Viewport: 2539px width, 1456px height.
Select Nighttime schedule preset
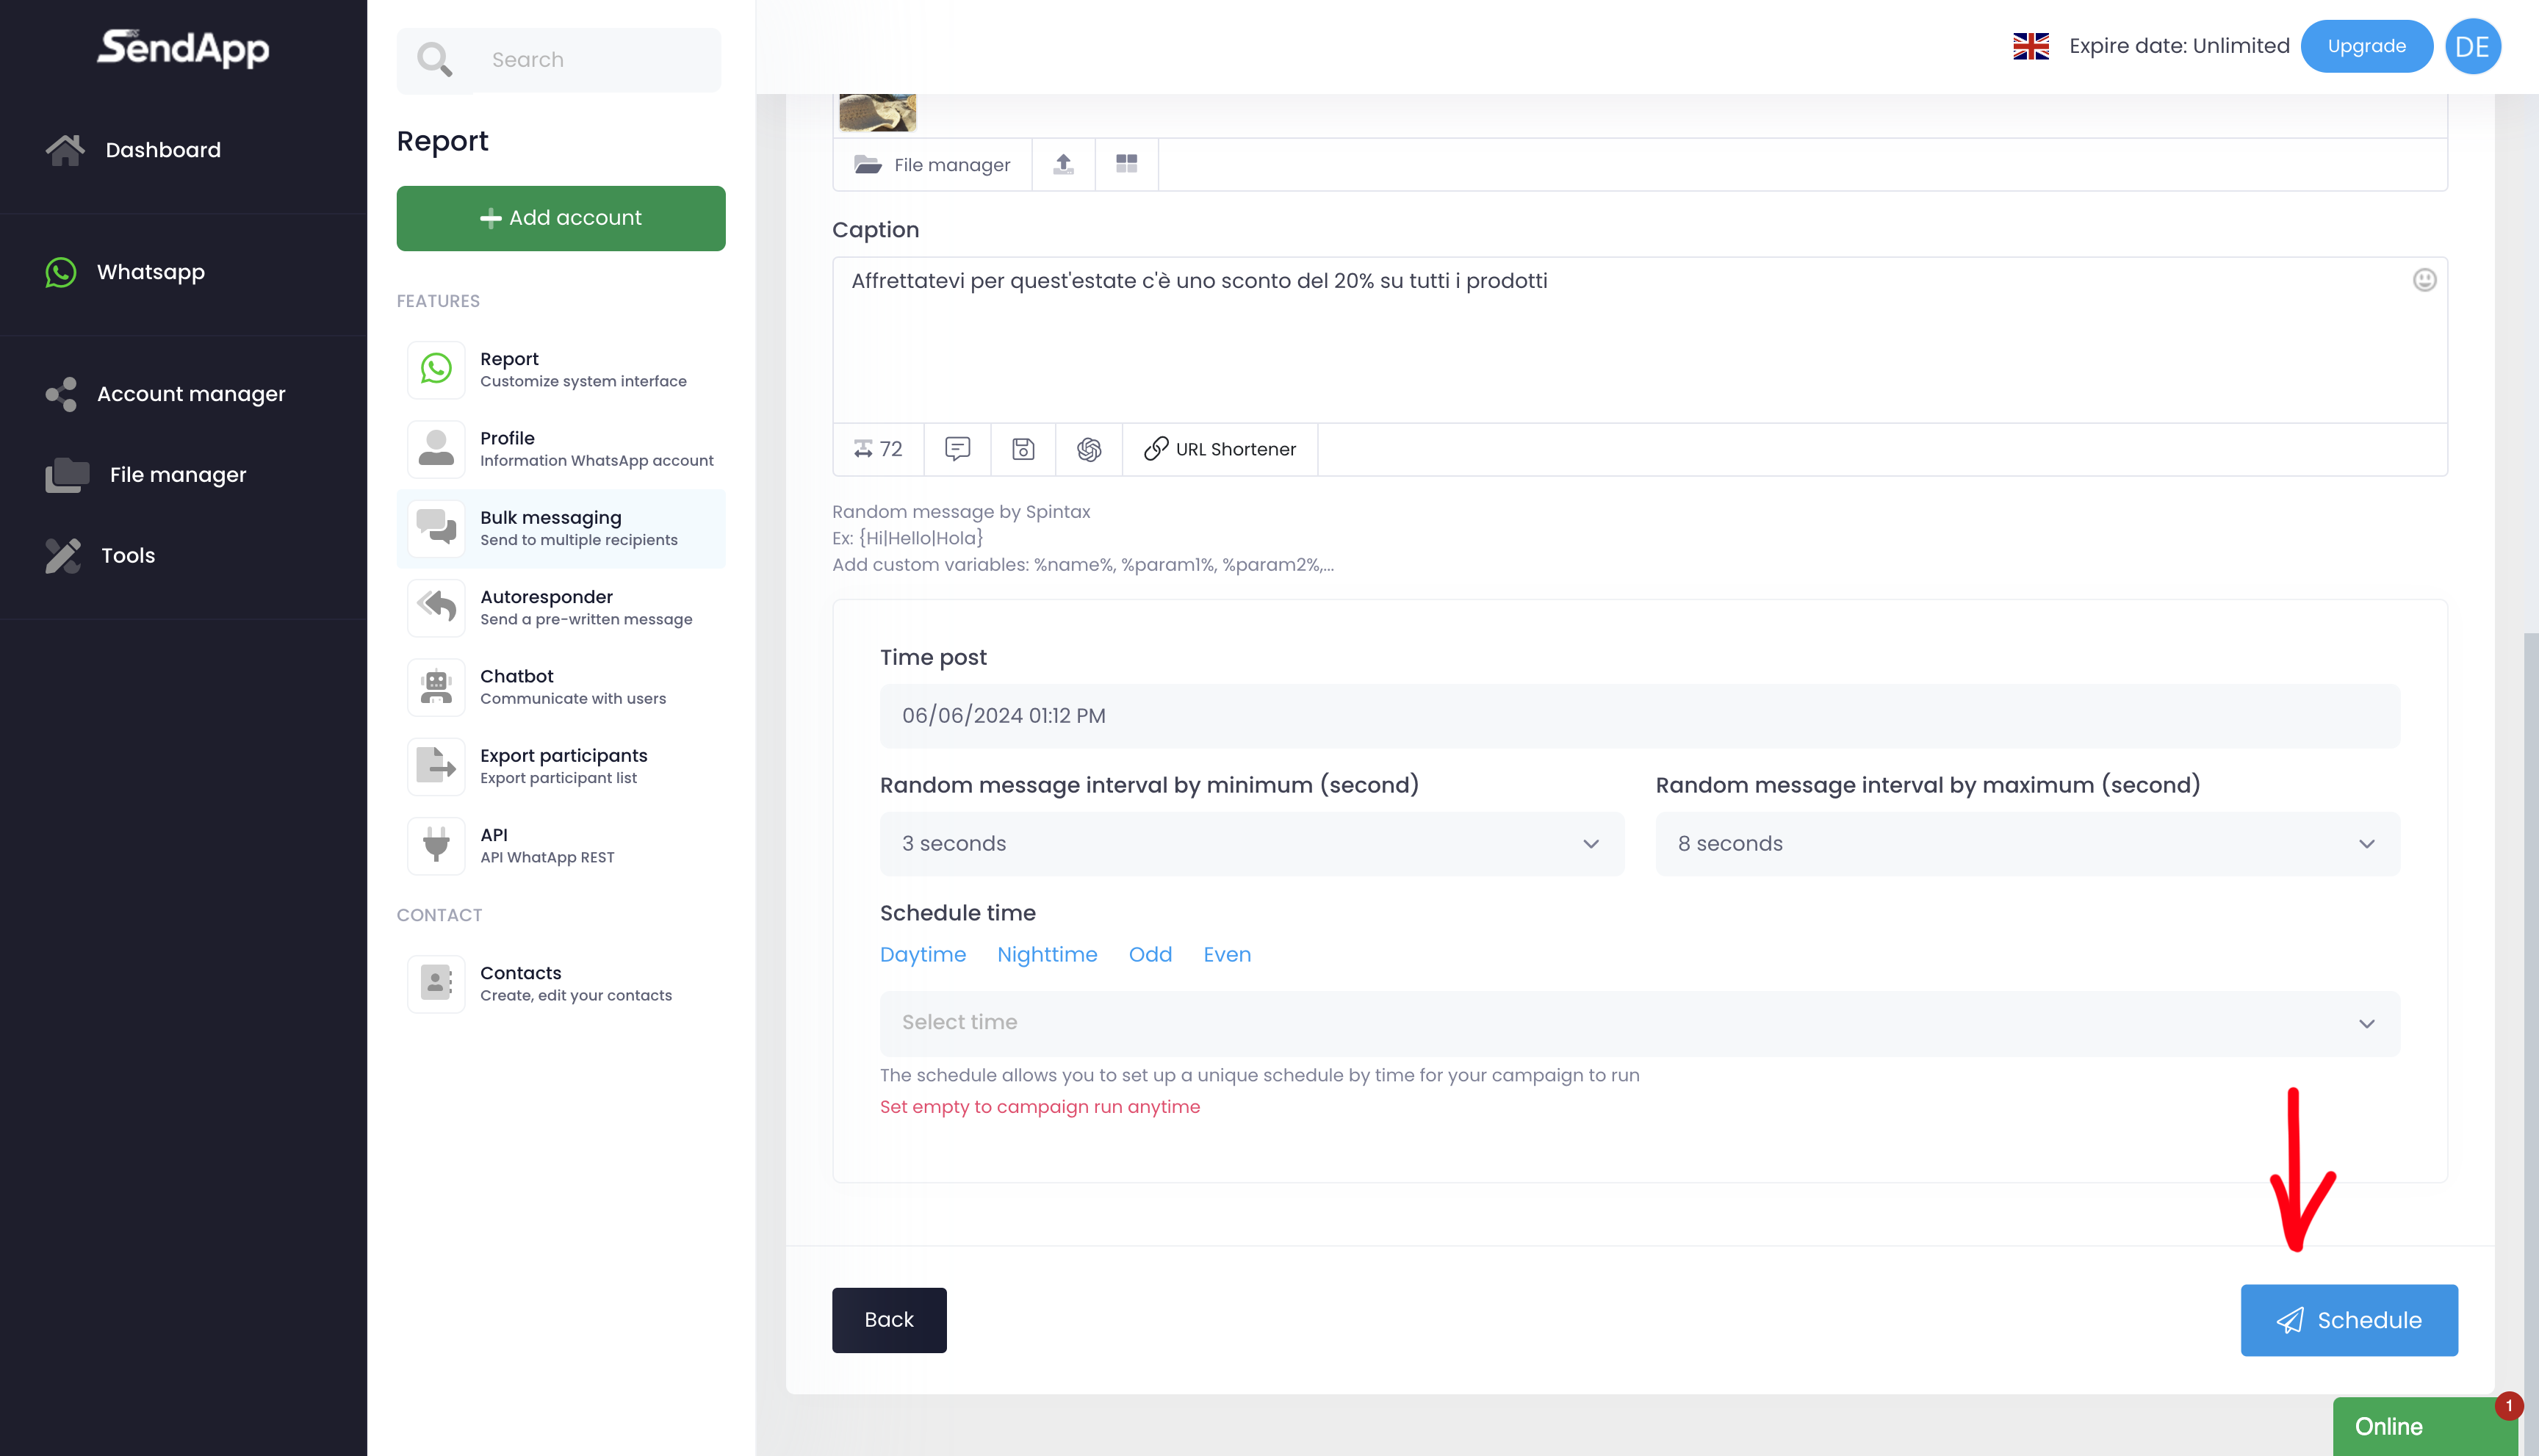tap(1046, 954)
